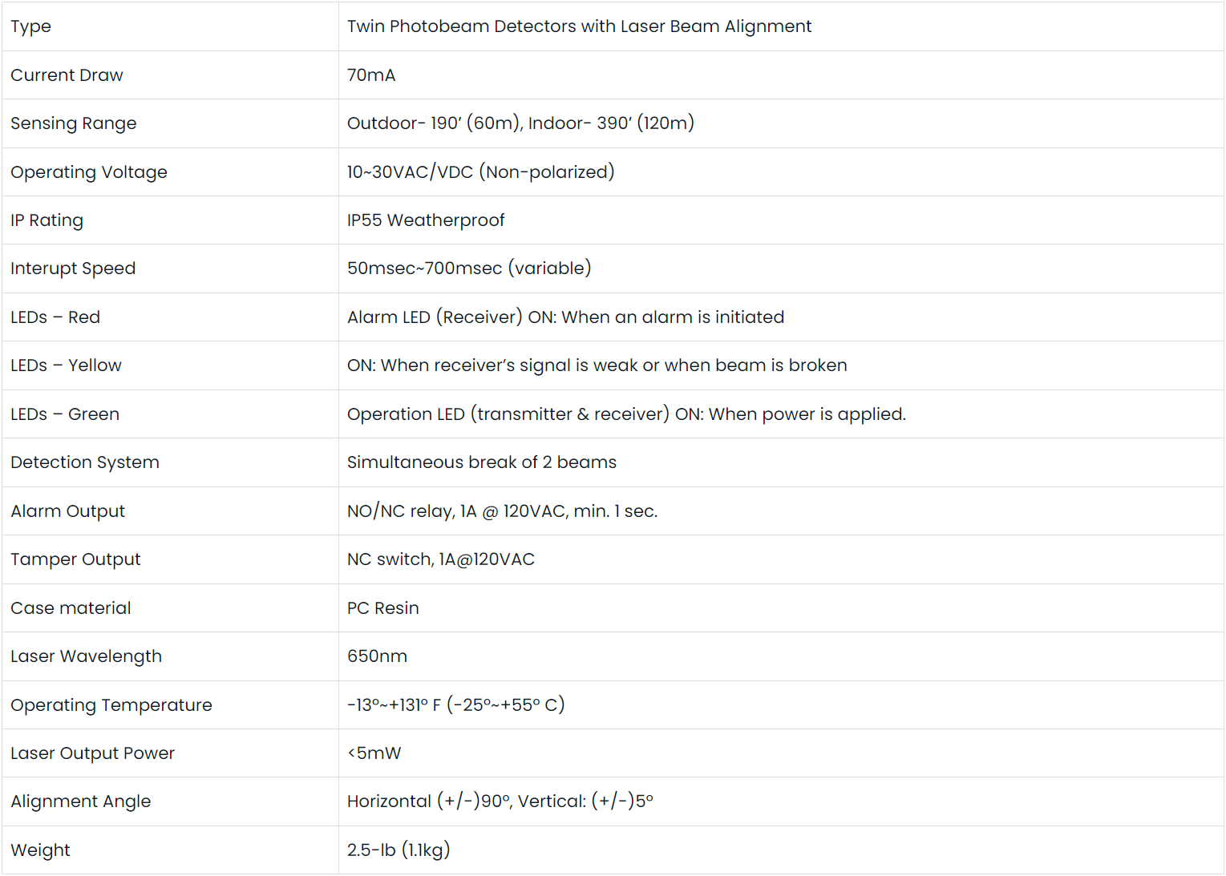
Task: Click the "Interupt Speed" label
Action: [x=73, y=268]
